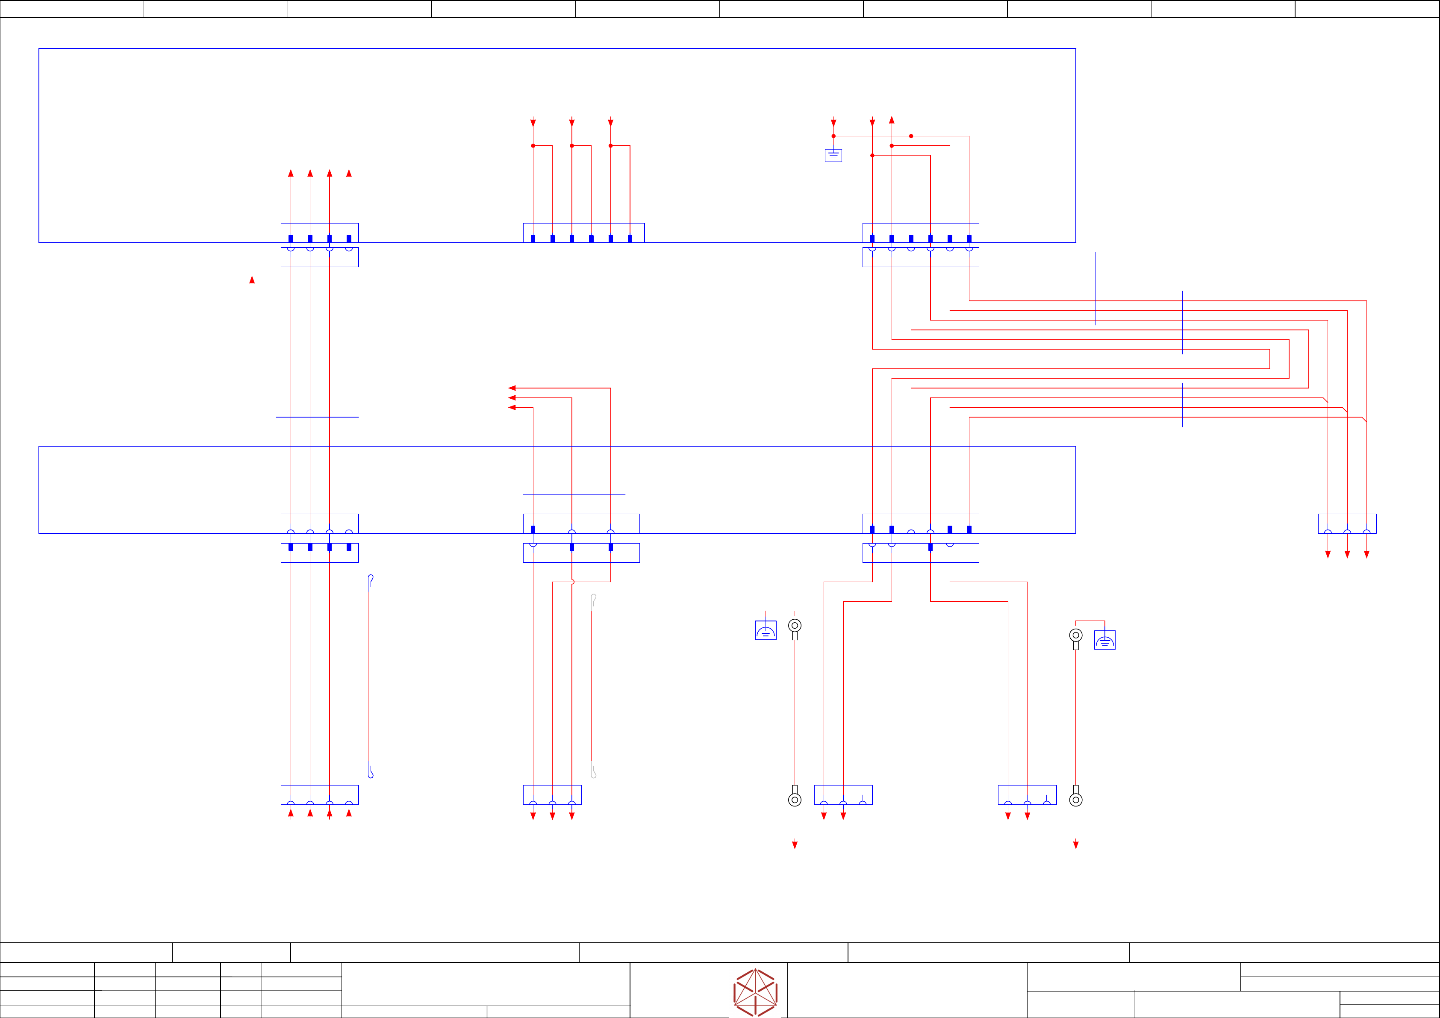Click the upper-right ring terminal beside ground symbol
The image size is (1440, 1018).
tap(1075, 637)
